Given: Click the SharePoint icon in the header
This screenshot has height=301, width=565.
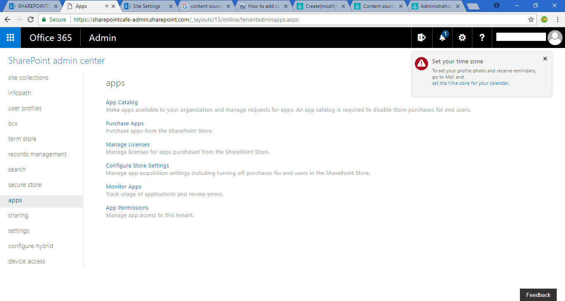Looking at the screenshot, I should pos(421,38).
